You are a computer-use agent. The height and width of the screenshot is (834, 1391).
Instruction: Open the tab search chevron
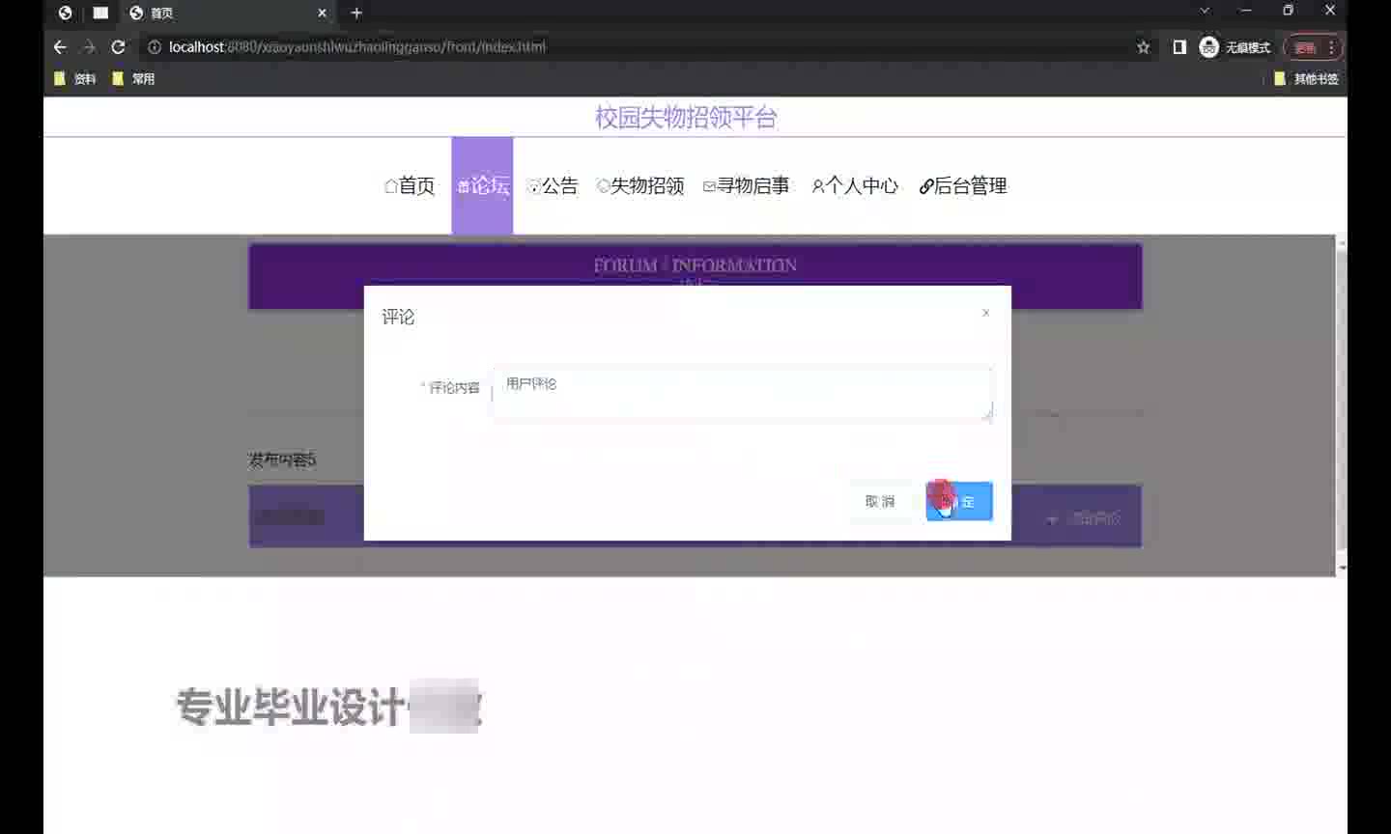(x=1205, y=11)
